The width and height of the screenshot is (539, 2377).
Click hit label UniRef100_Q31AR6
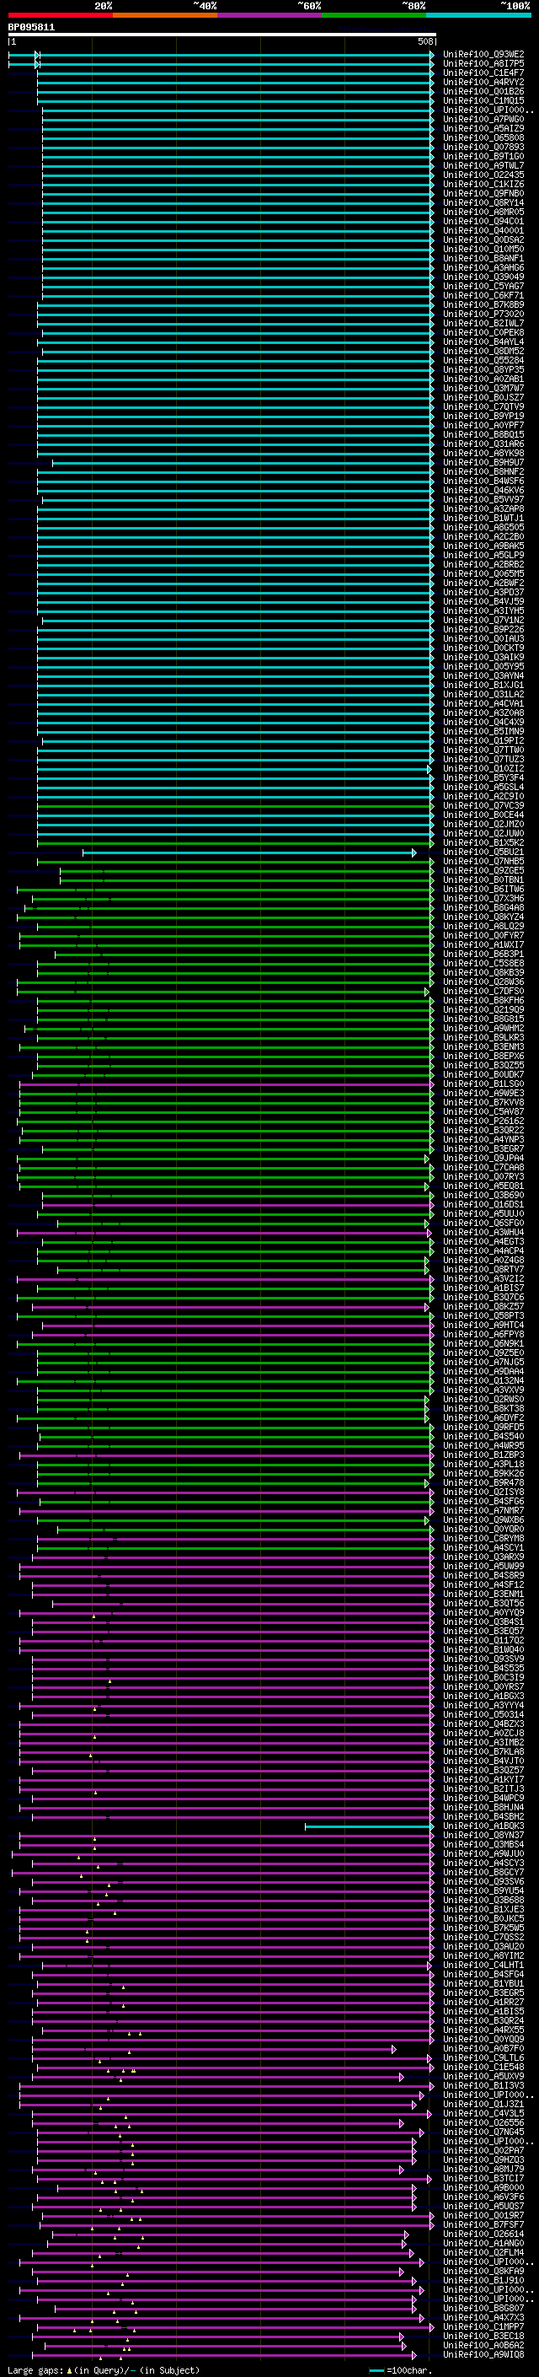tap(483, 444)
